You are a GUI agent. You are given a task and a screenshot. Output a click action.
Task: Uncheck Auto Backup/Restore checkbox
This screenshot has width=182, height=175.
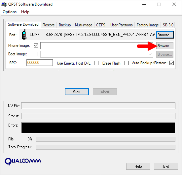click(171, 63)
